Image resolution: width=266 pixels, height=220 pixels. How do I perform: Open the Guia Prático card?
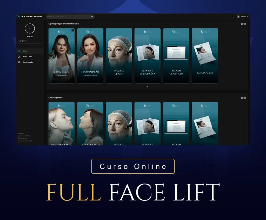tap(205, 56)
